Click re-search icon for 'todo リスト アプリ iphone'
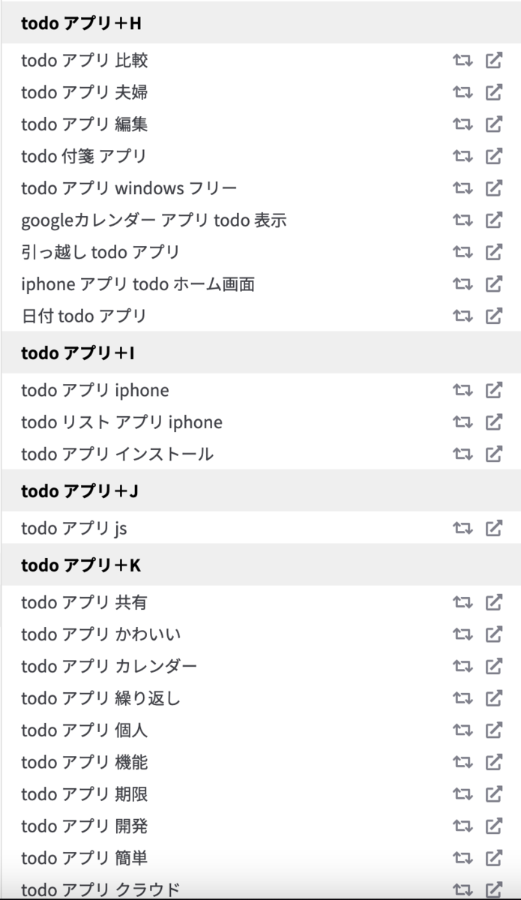Image resolution: width=521 pixels, height=900 pixels. point(463,422)
